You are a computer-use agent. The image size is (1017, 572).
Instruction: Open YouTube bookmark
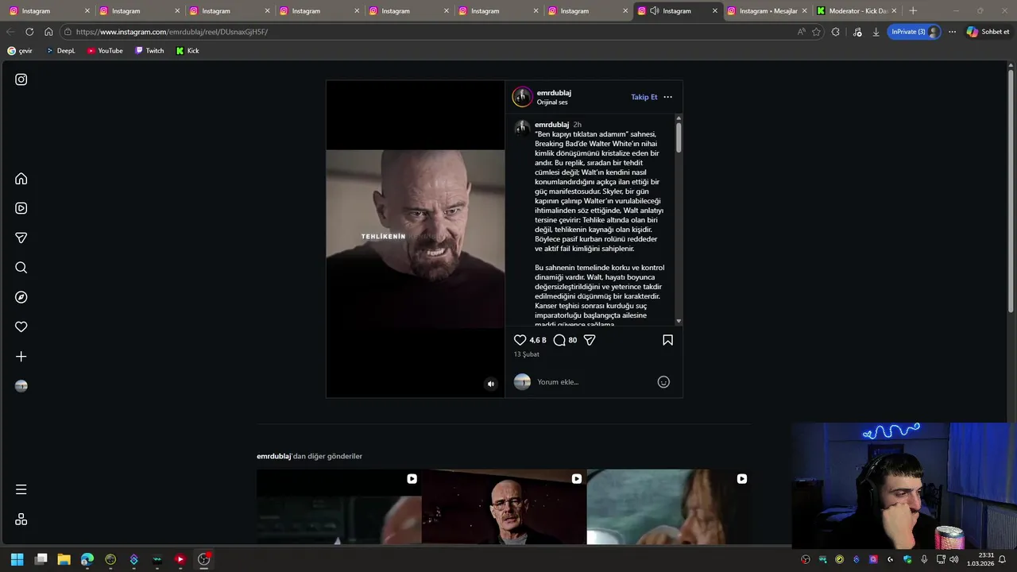click(105, 51)
